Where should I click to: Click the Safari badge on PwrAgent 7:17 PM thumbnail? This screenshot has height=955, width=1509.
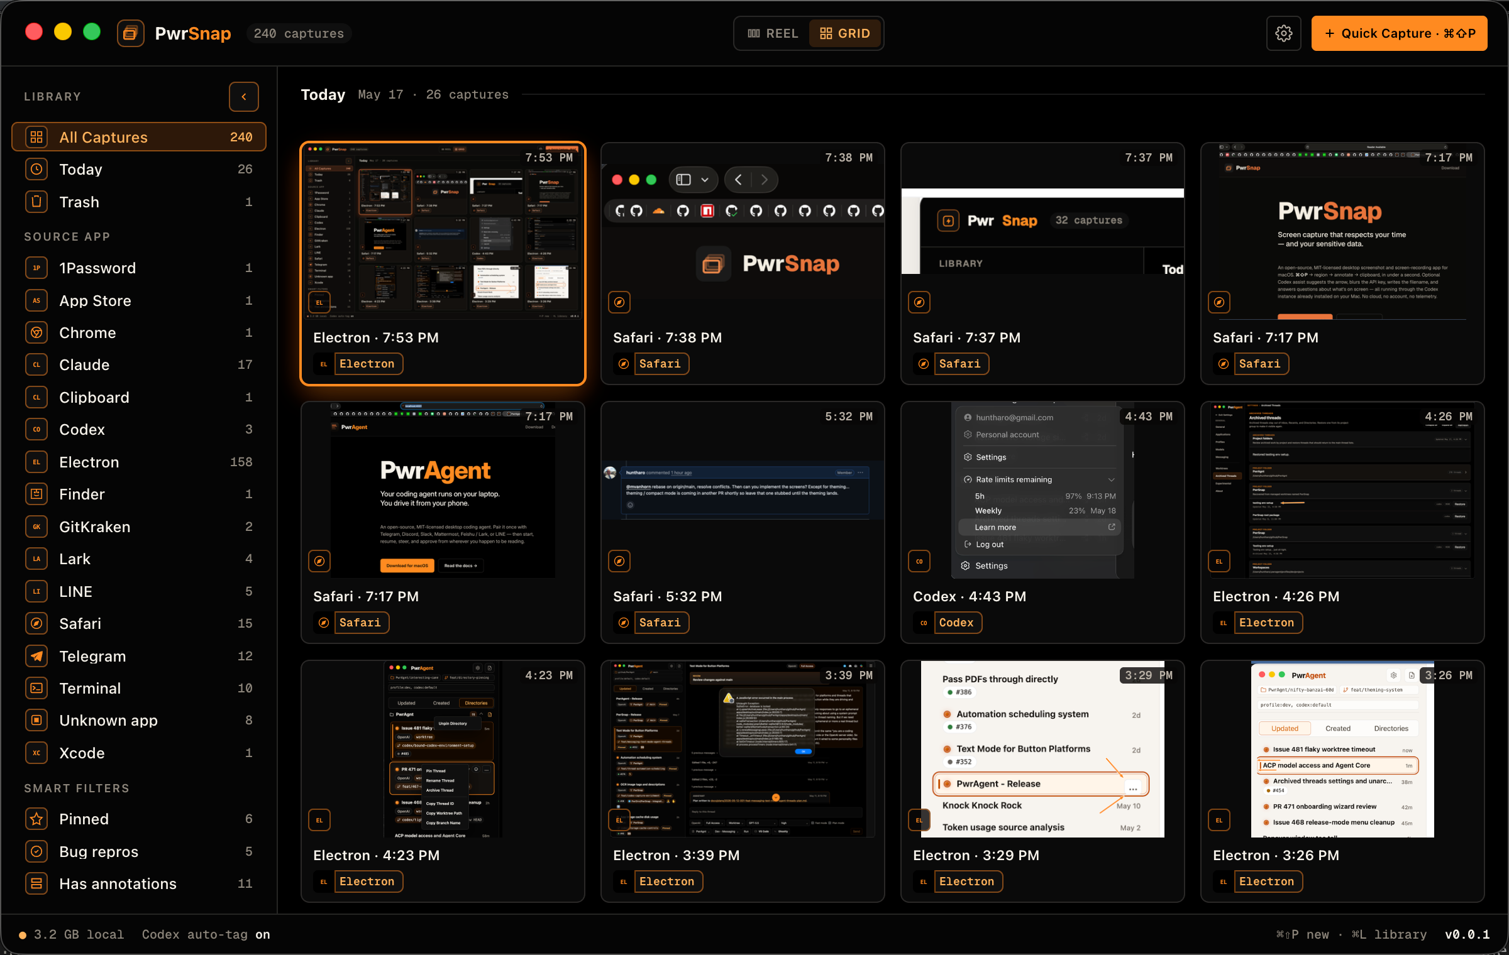coord(319,561)
